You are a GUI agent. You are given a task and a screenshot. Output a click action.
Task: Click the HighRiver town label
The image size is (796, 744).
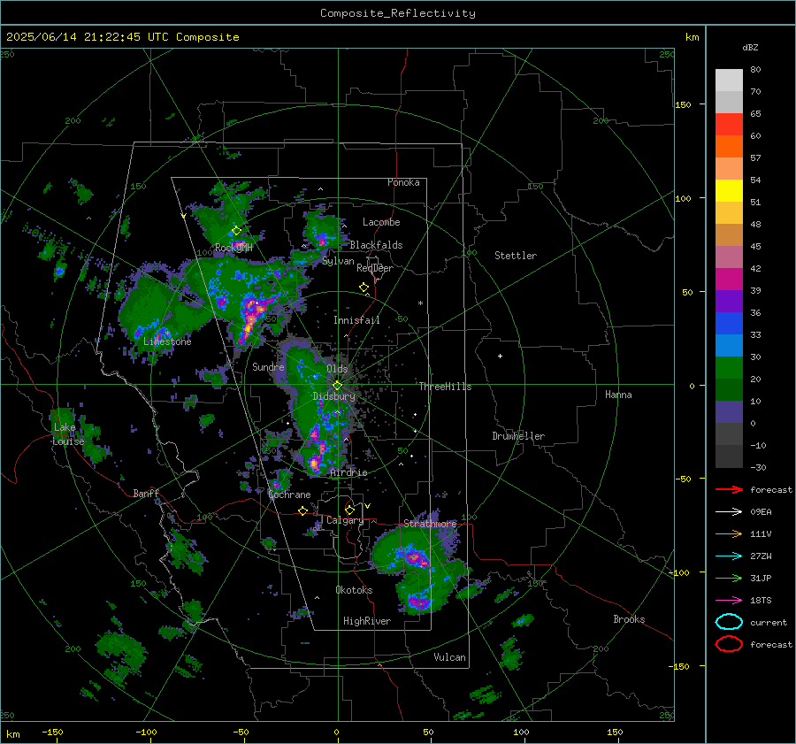point(367,621)
